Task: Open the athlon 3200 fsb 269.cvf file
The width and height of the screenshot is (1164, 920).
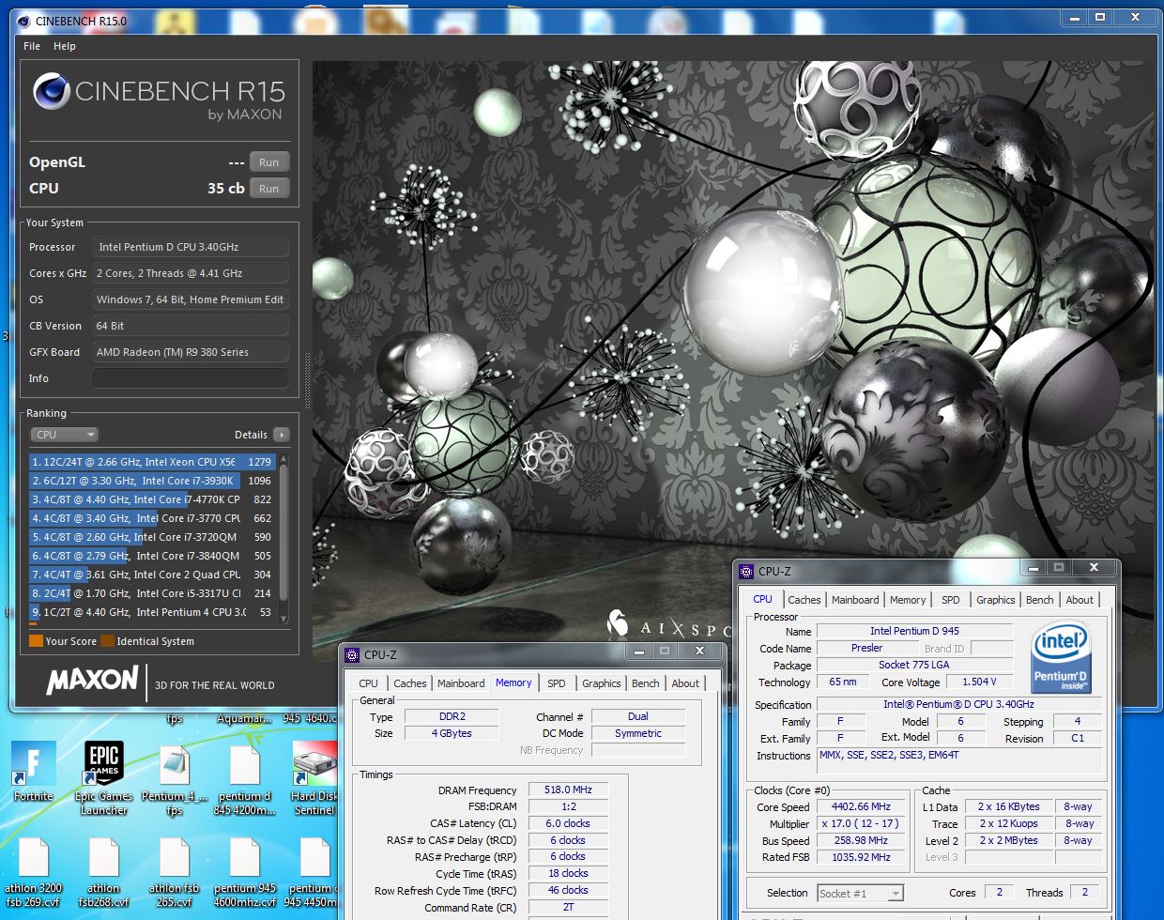Action: click(x=33, y=871)
